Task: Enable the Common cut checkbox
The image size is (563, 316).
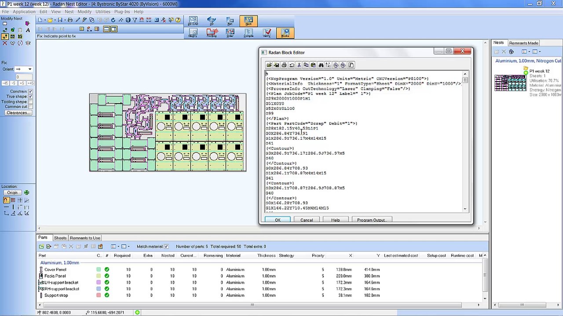Action: click(x=30, y=107)
